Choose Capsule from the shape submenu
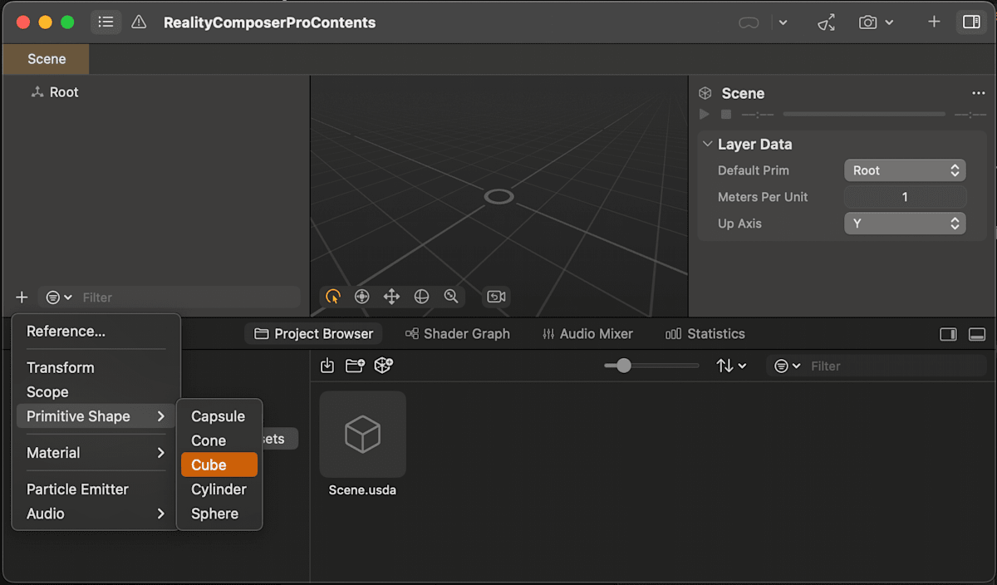This screenshot has height=585, width=997. [x=219, y=416]
